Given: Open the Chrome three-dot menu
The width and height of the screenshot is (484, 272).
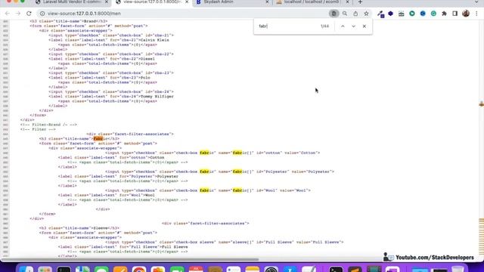Looking at the screenshot, I should [x=476, y=14].
